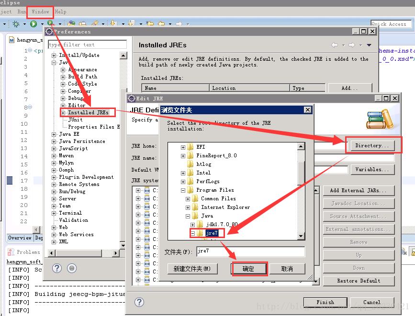Click the Edit JRE help question icon
The height and width of the screenshot is (316, 415).
(x=139, y=302)
